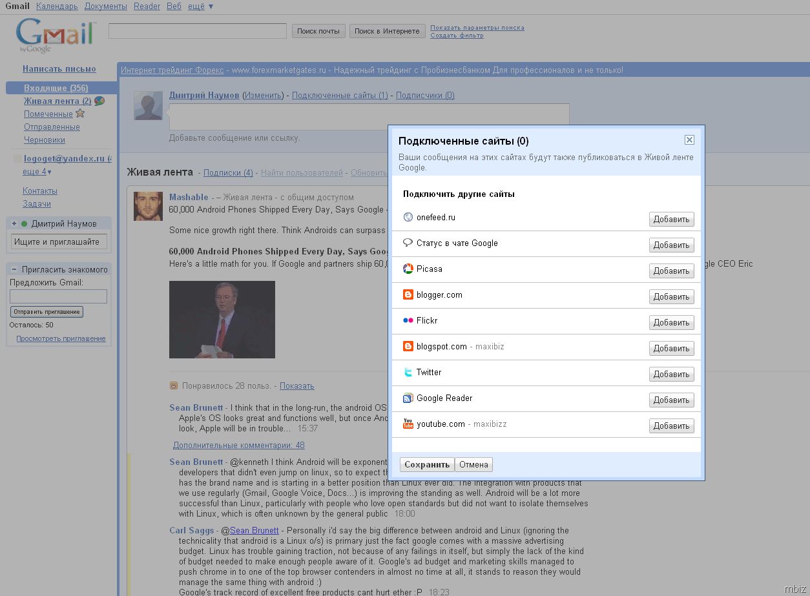Click Написать письмо link
Screen dimensions: 810x596
pyautogui.click(x=59, y=68)
